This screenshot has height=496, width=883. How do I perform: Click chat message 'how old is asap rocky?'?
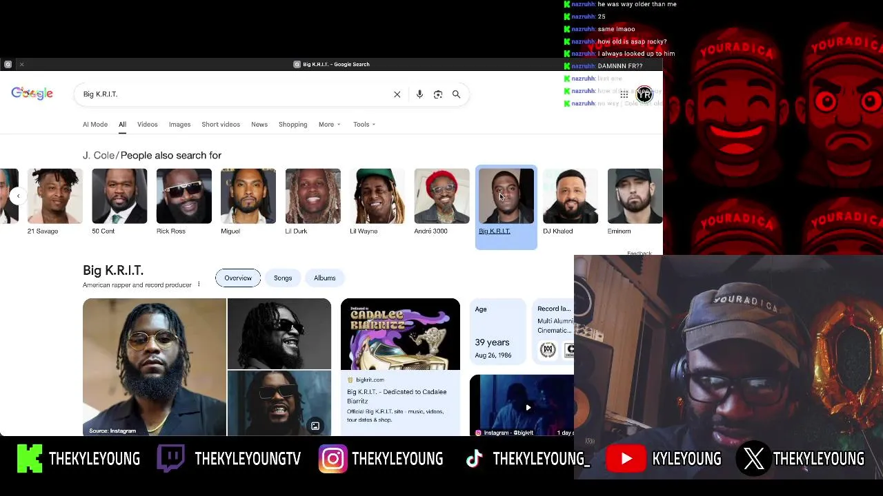pos(632,41)
